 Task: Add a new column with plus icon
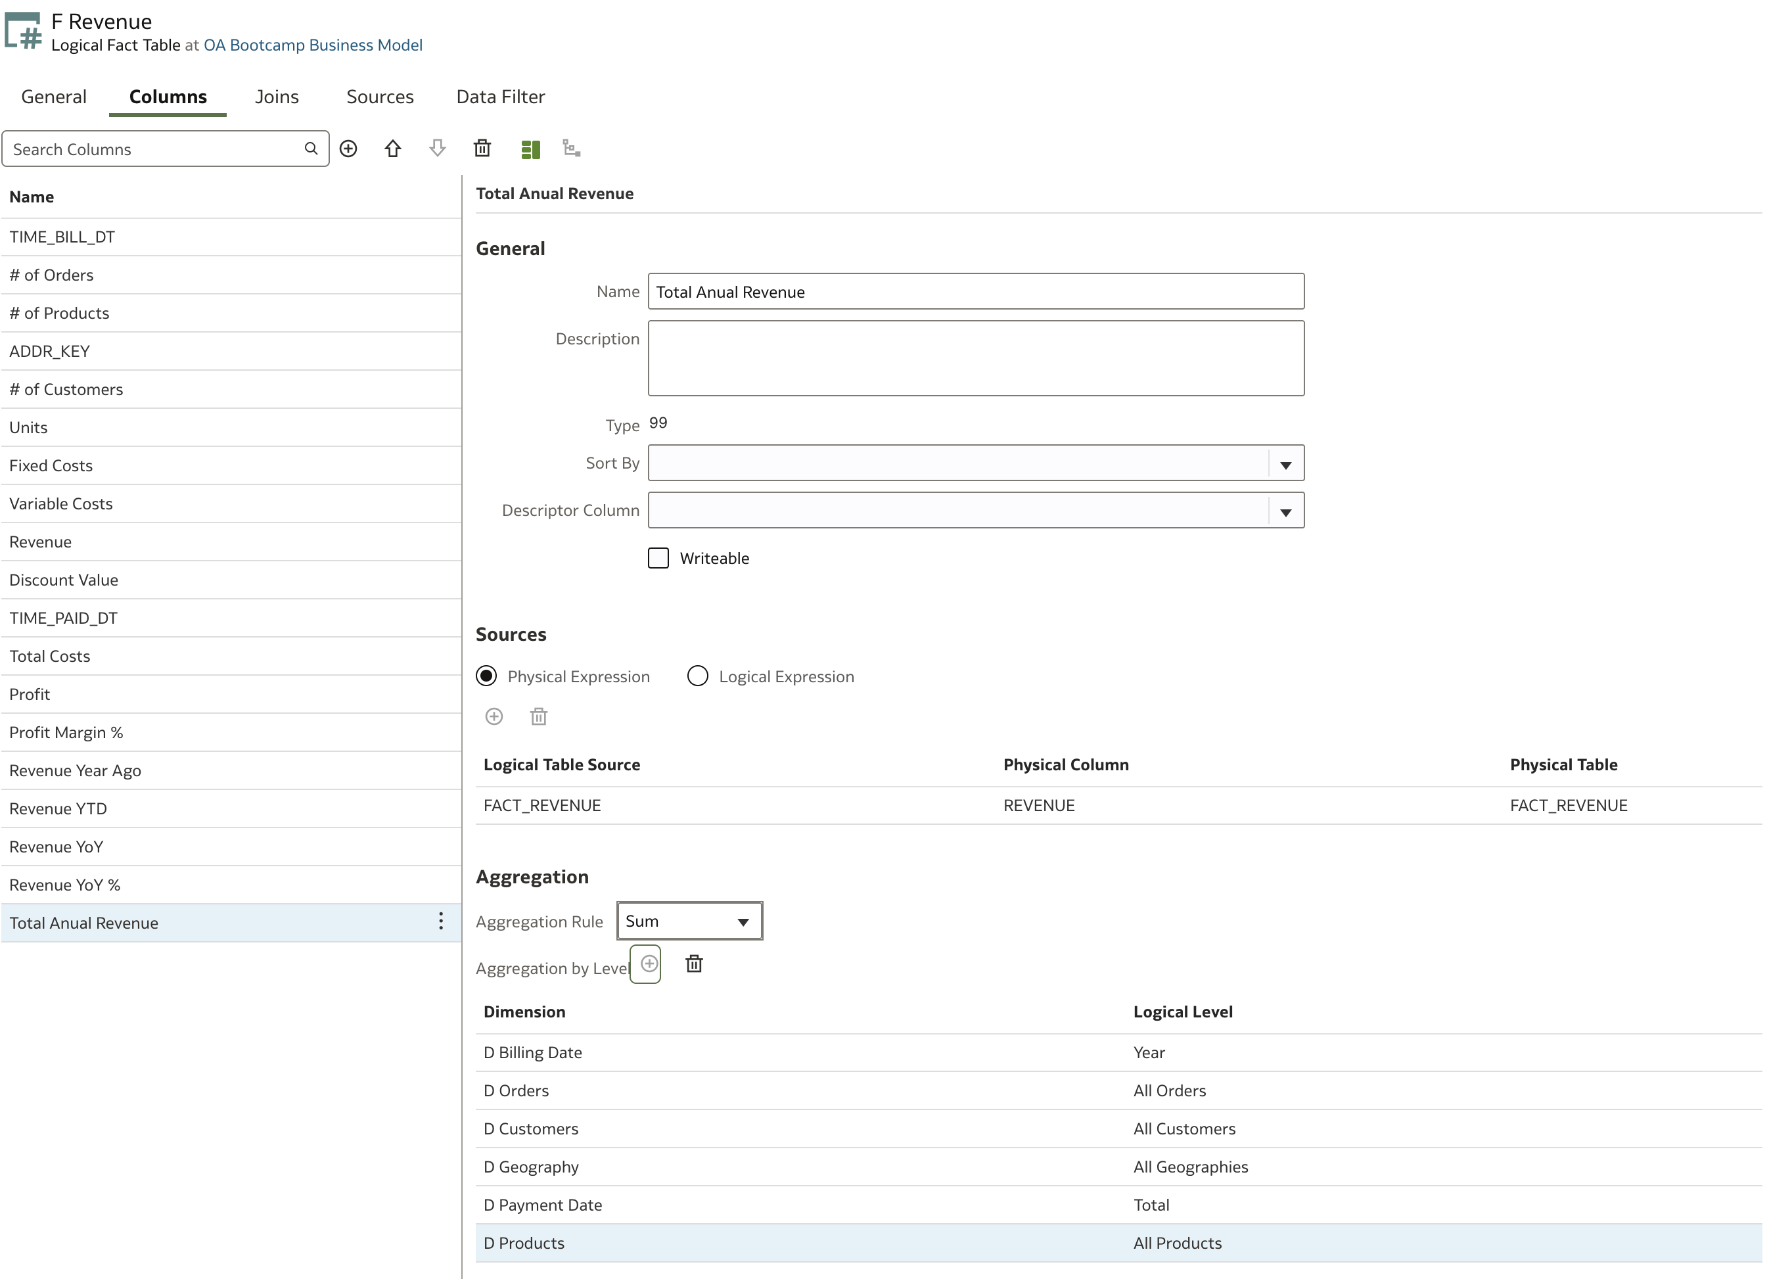349,149
